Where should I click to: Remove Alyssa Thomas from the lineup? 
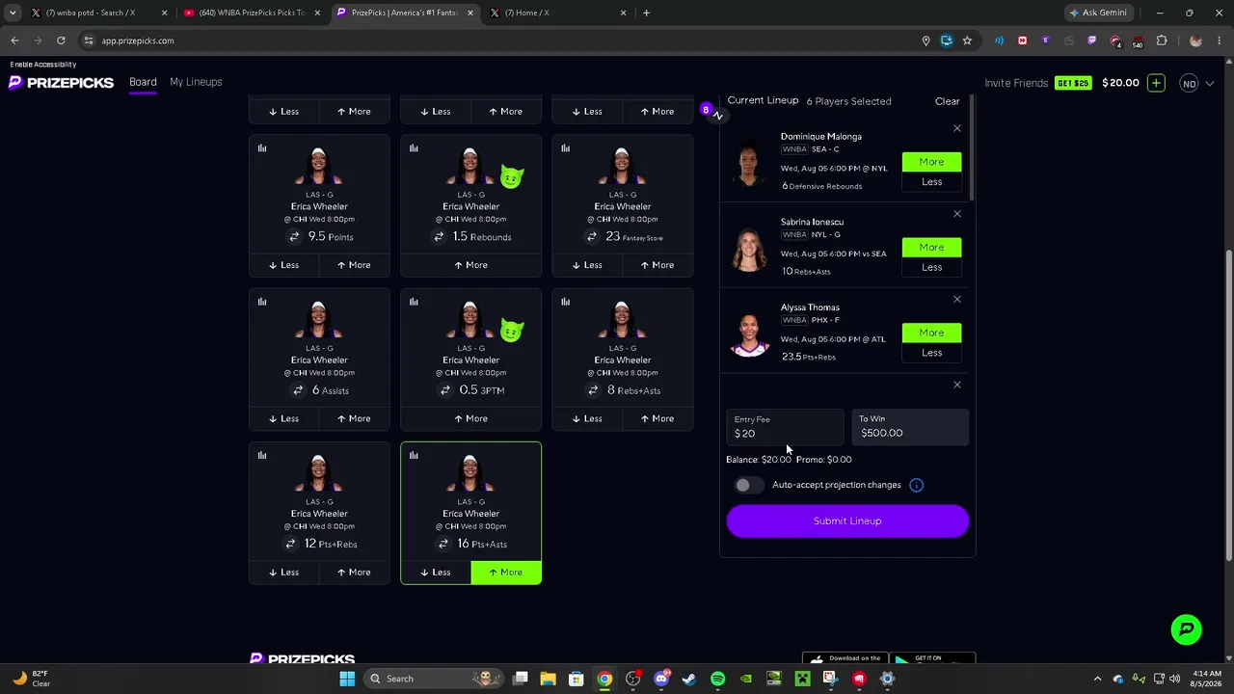[957, 299]
